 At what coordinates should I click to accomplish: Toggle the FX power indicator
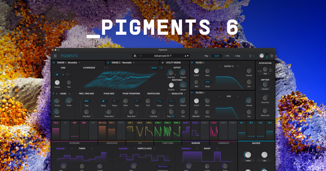(x=225, y=56)
